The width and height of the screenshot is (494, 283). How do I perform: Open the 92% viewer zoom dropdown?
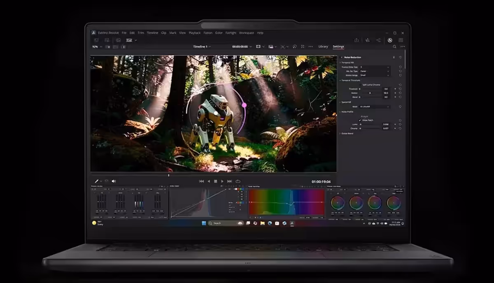(97, 46)
